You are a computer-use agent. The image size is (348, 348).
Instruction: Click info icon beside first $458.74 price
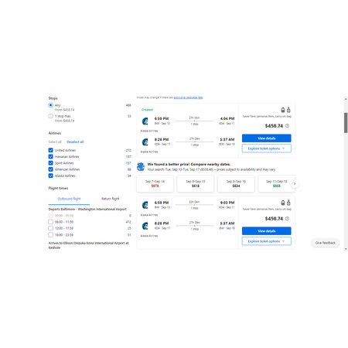point(287,126)
